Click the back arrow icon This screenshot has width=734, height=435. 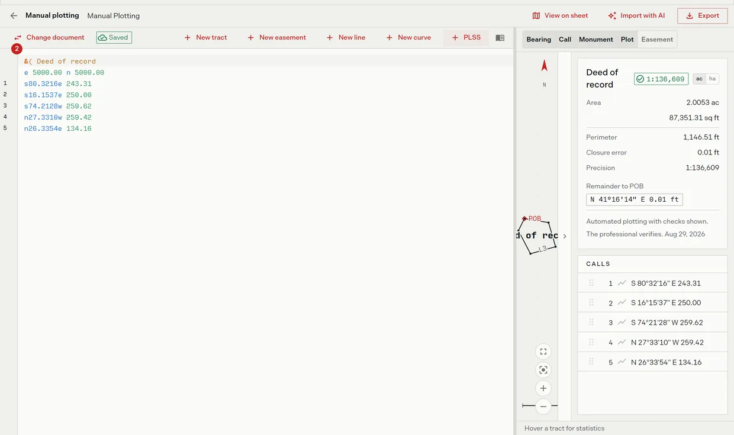14,16
